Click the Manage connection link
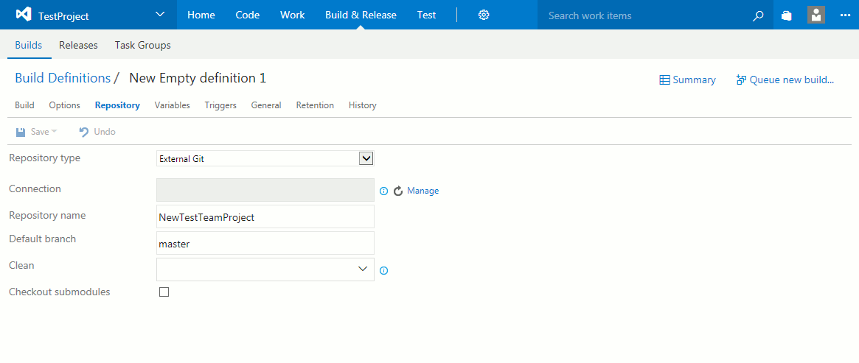 point(422,191)
